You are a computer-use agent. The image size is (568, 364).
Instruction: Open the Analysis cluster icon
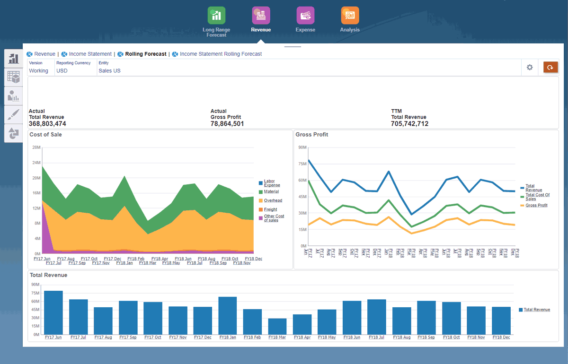point(350,16)
